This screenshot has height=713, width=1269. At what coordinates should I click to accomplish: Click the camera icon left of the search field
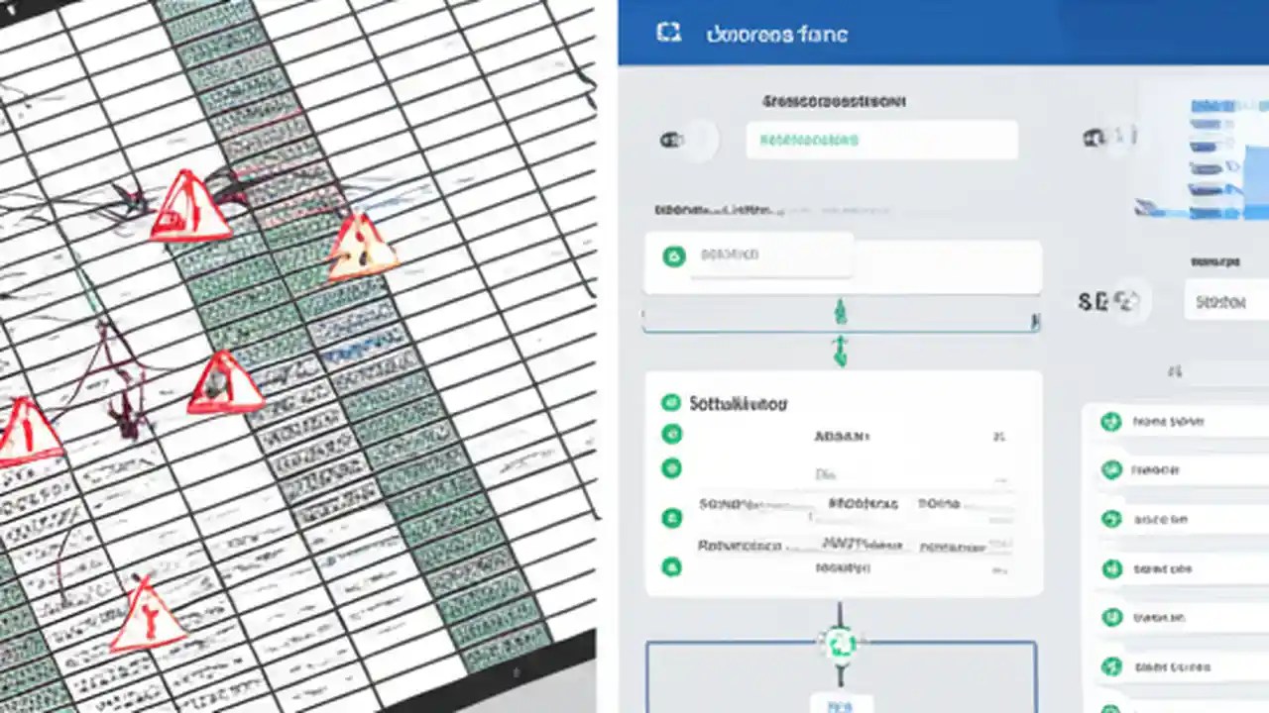point(673,140)
